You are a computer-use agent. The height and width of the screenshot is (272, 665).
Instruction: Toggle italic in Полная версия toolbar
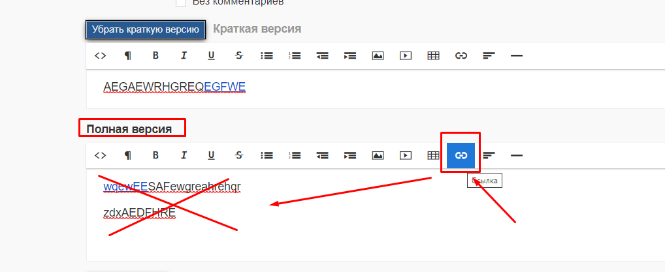[184, 155]
